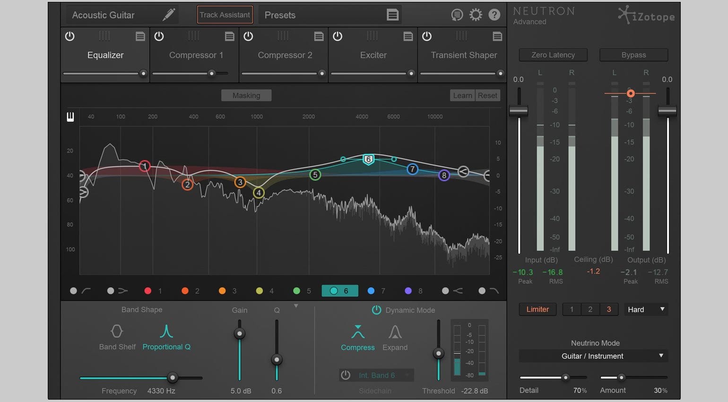
Task: Click the Learn button
Action: tap(462, 96)
